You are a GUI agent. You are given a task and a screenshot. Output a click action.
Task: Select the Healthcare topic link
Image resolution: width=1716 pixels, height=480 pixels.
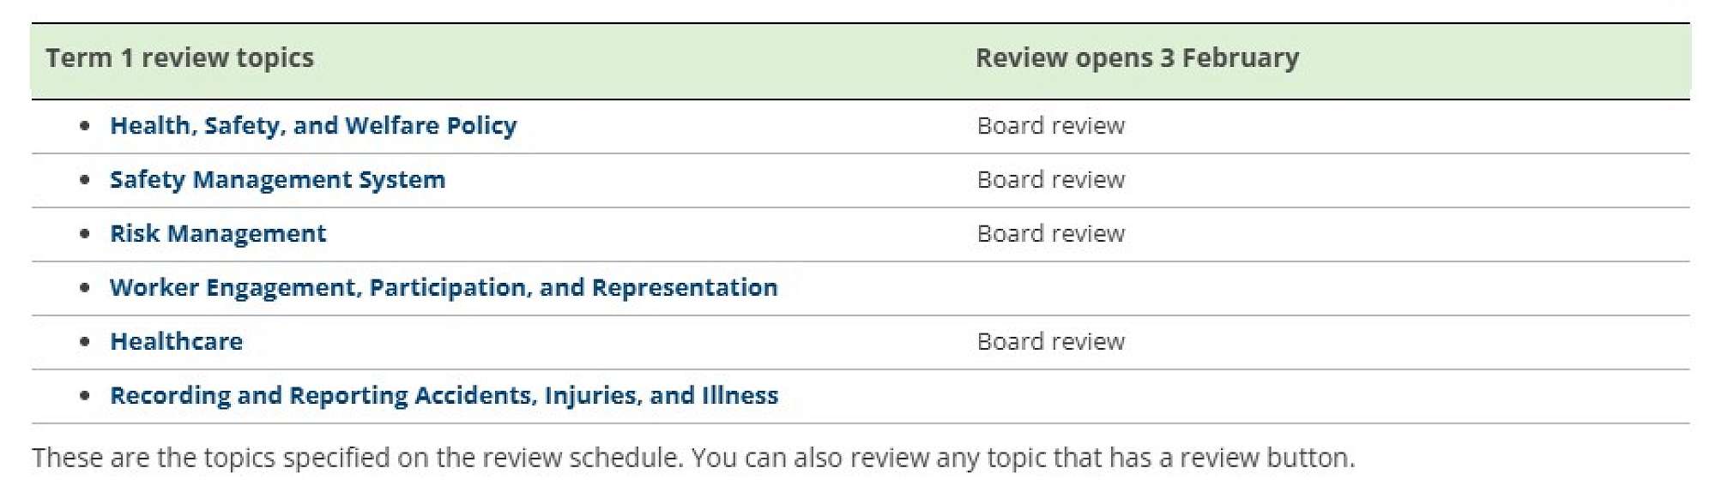click(176, 342)
